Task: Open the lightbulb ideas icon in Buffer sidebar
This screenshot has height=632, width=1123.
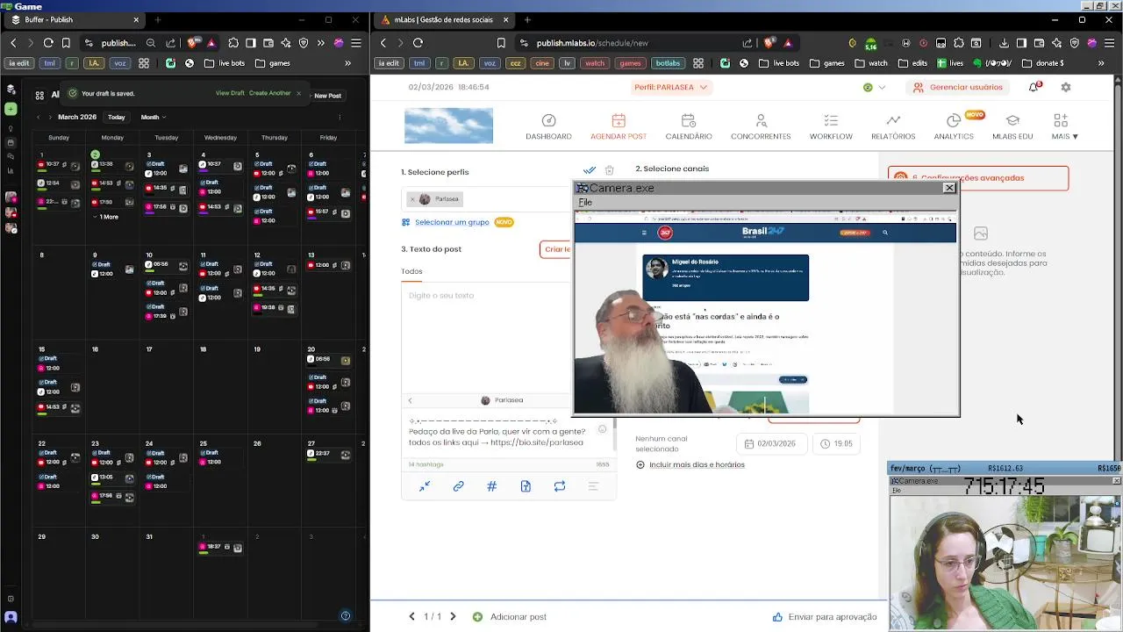Action: point(11,128)
